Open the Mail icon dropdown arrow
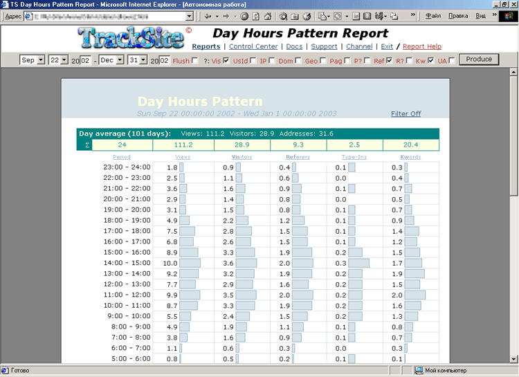 tap(329, 16)
